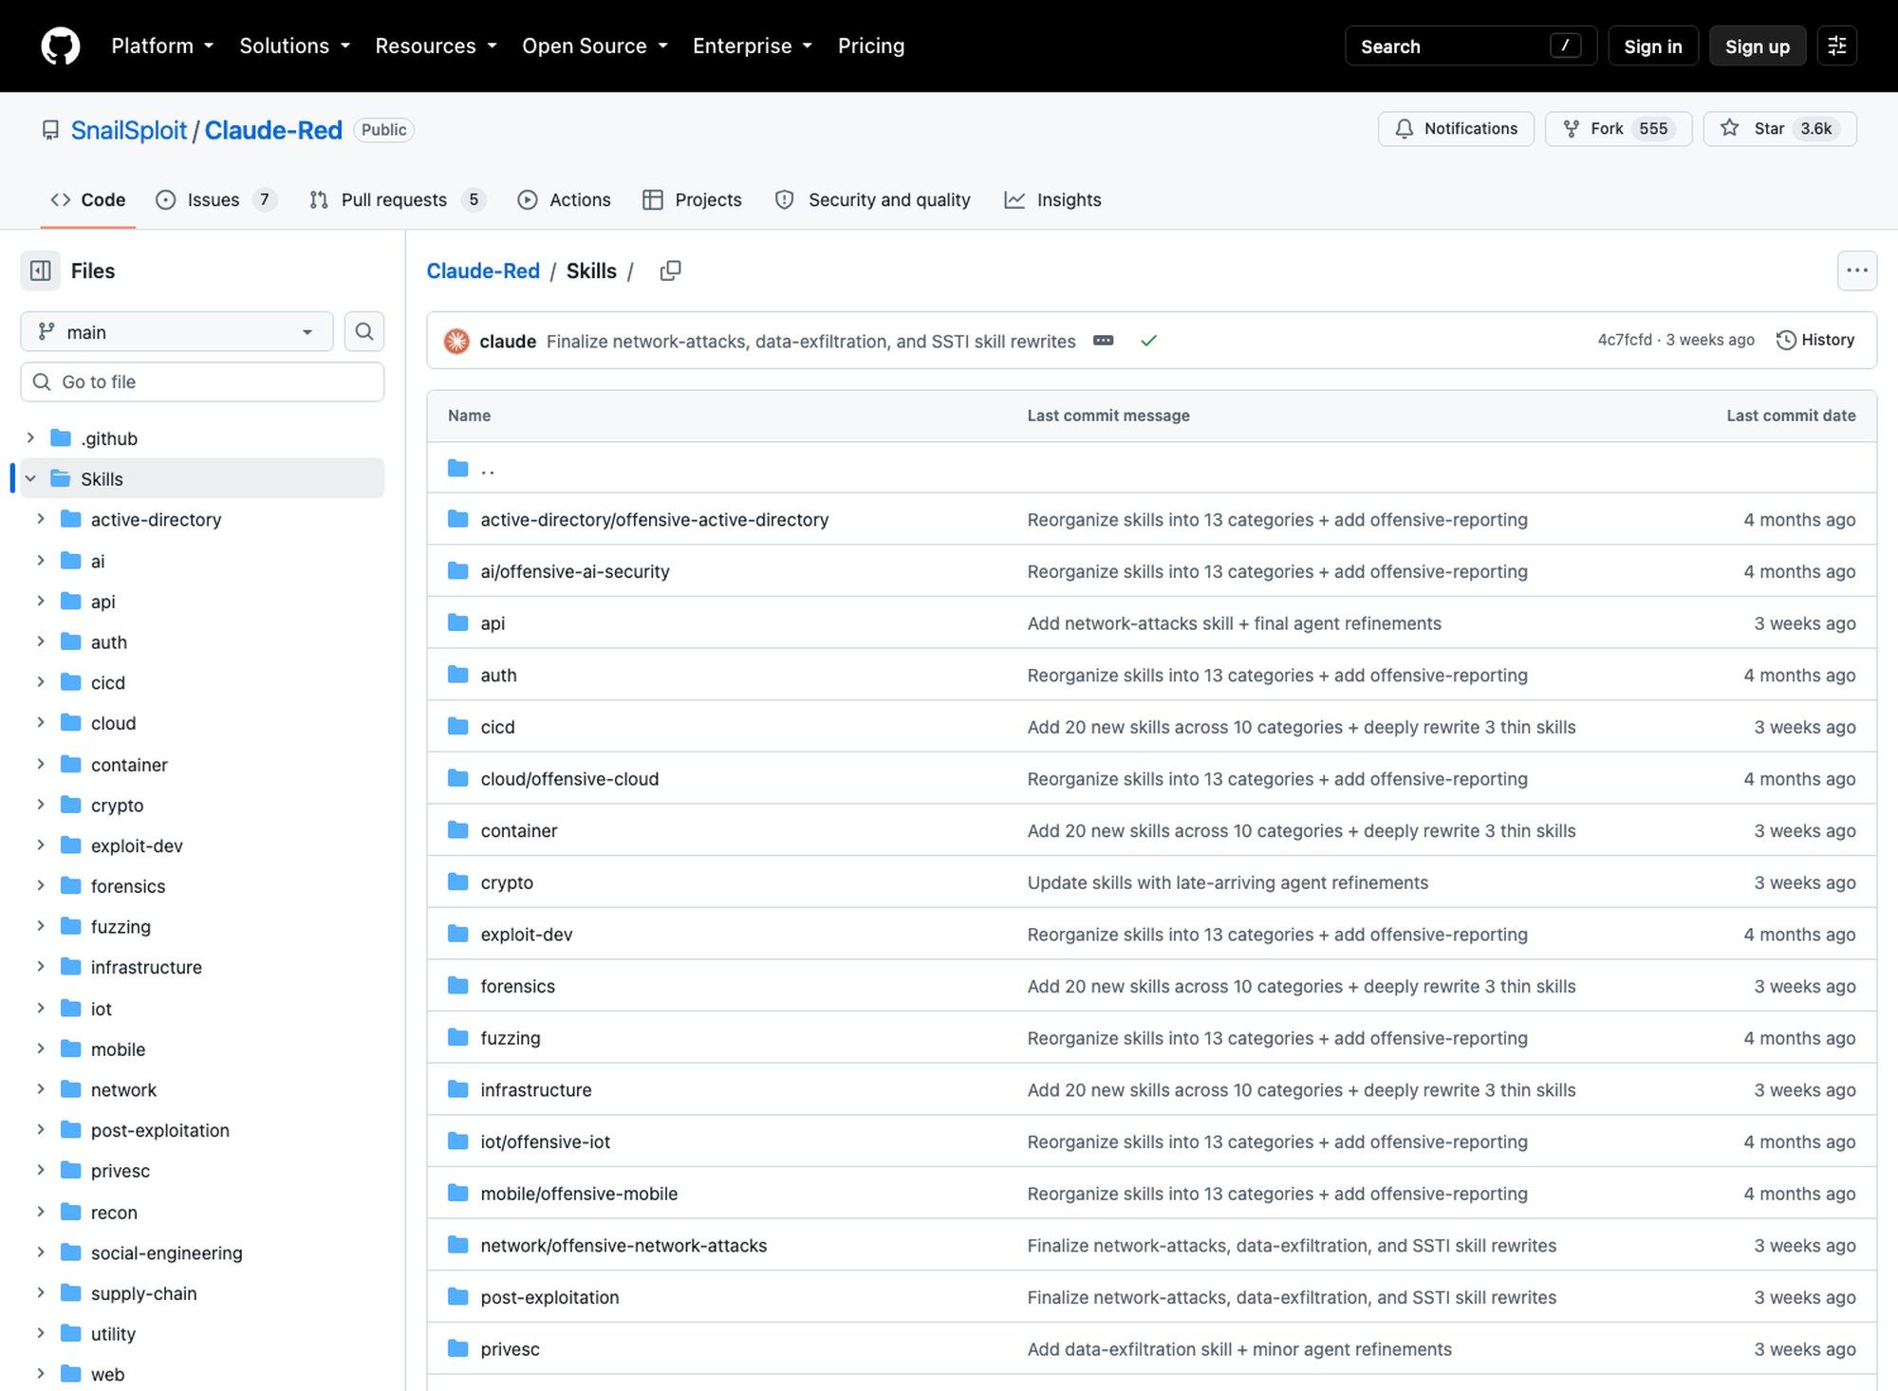Click the Go to file input
Image resolution: width=1898 pixels, height=1391 pixels.
(x=202, y=381)
